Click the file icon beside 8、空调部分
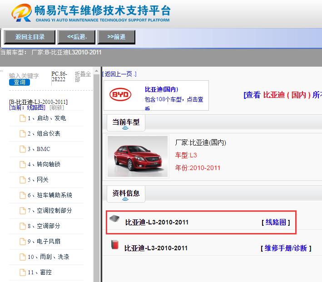 pyautogui.click(x=23, y=226)
